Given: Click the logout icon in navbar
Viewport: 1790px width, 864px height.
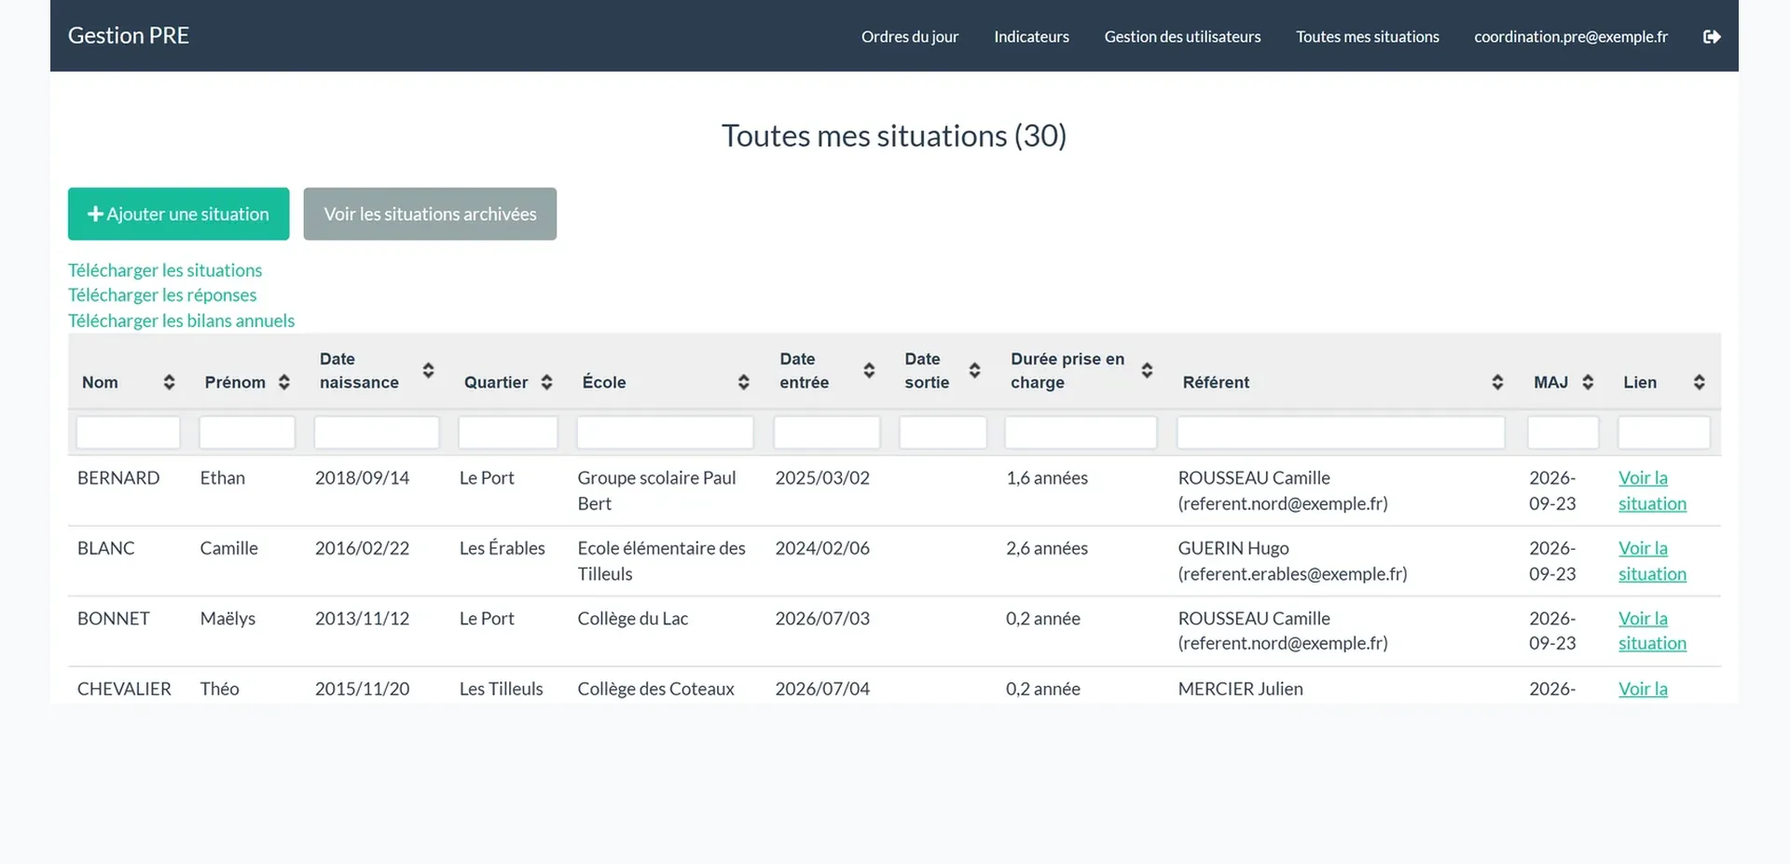Looking at the screenshot, I should tap(1712, 36).
